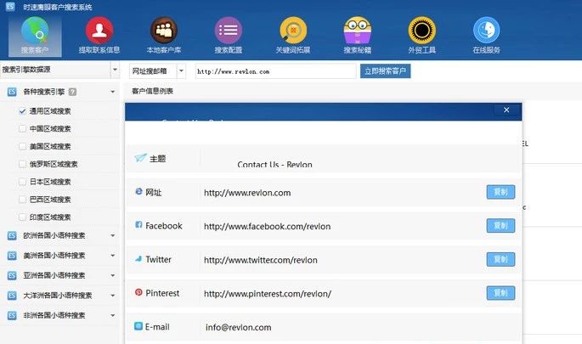Select the 客户信息列表 tab header

click(153, 91)
